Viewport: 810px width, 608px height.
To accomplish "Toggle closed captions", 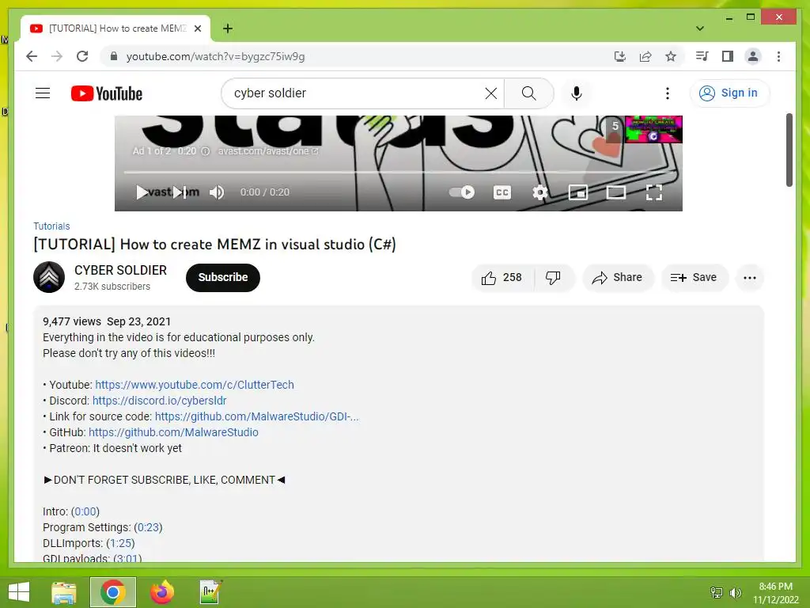I will coord(502,192).
